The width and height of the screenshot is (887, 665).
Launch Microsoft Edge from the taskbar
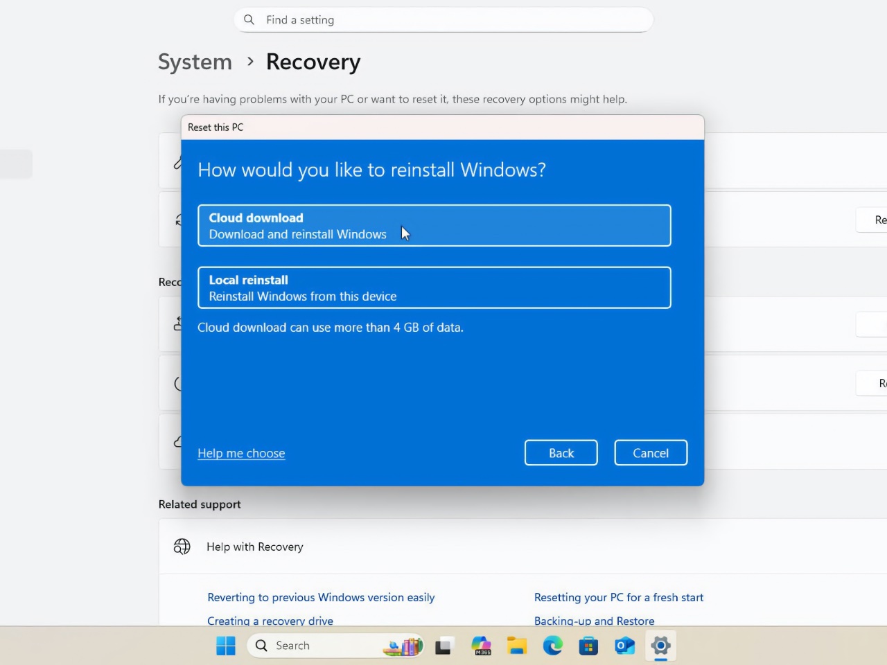point(552,645)
